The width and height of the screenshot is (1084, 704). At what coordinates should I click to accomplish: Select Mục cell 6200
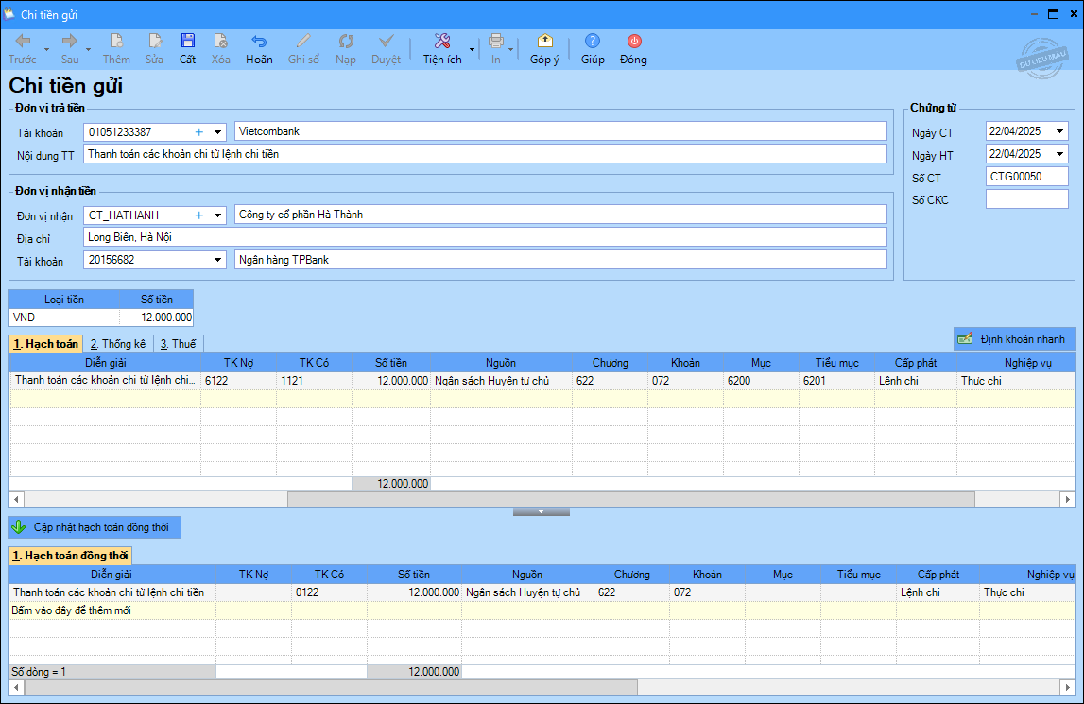tap(761, 381)
